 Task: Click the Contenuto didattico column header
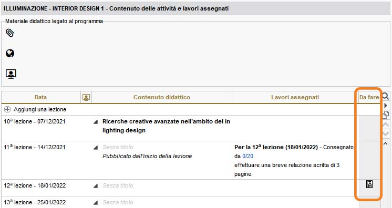click(x=162, y=97)
